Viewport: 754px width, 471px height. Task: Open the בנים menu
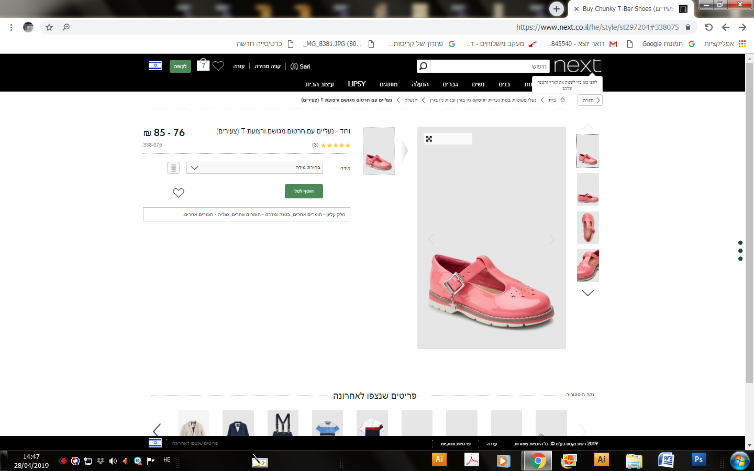point(504,84)
